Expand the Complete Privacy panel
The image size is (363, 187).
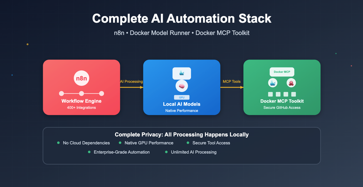point(181,146)
